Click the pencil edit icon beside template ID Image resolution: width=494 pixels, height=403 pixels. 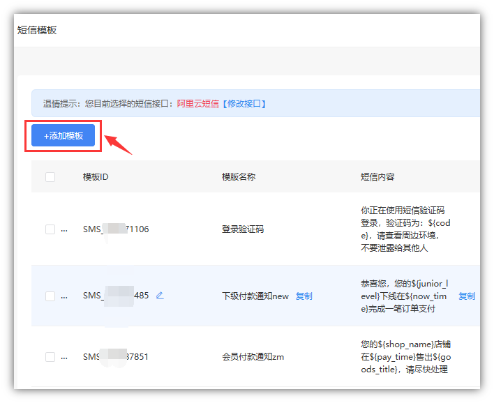(160, 296)
